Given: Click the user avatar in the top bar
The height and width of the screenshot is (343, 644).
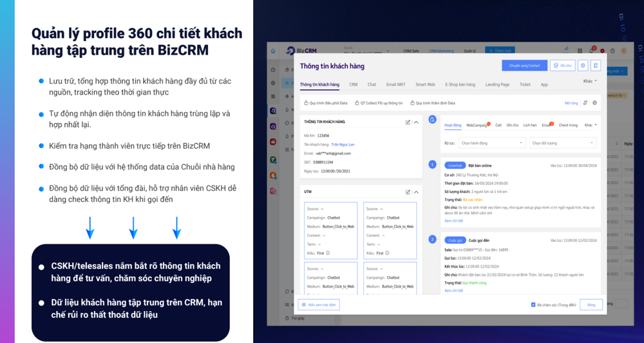Looking at the screenshot, I should 623,51.
